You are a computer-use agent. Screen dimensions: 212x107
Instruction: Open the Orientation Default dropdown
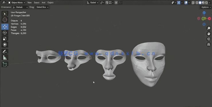(20, 7)
